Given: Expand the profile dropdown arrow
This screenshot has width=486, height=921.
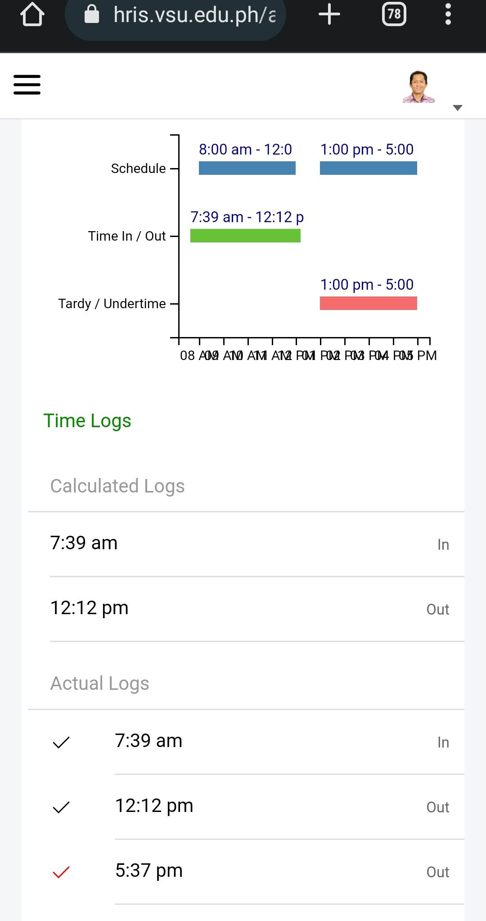Looking at the screenshot, I should (x=458, y=108).
